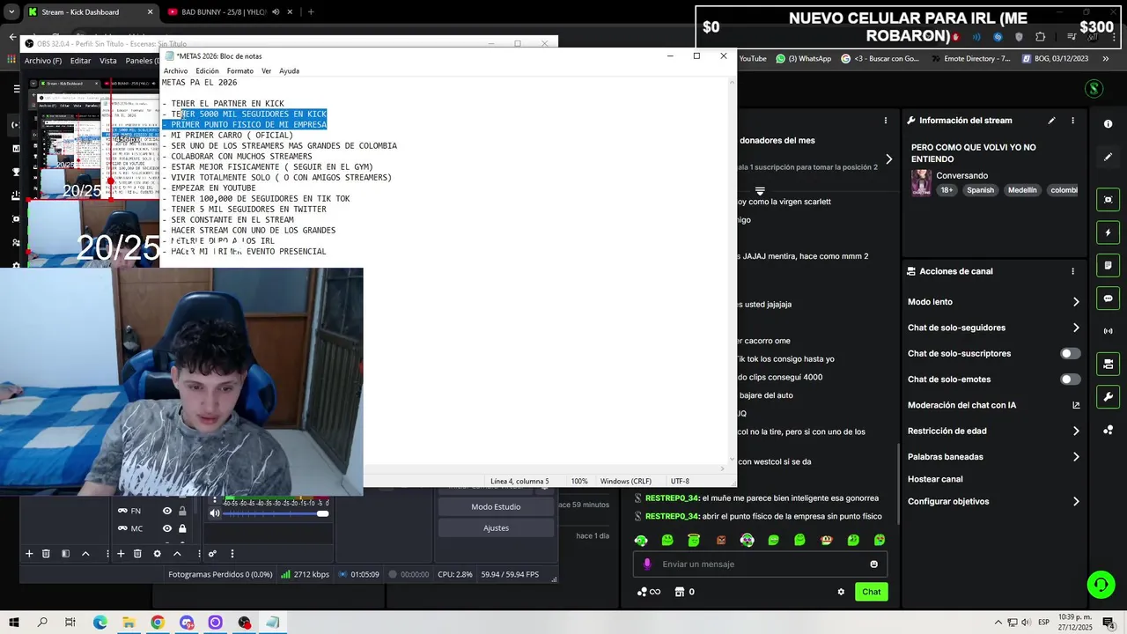Open Información del stream options menu

tap(1072, 121)
